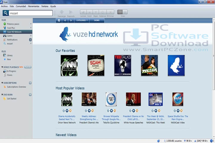Screen dimensions: 215x143
Task: Open Vuze Plus in sidebar
Action: coord(11,28)
